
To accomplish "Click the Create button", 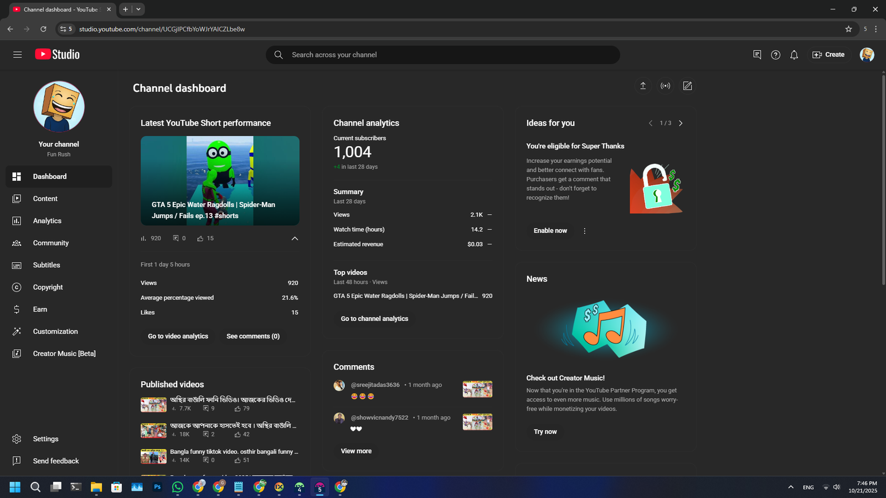I will click(828, 55).
